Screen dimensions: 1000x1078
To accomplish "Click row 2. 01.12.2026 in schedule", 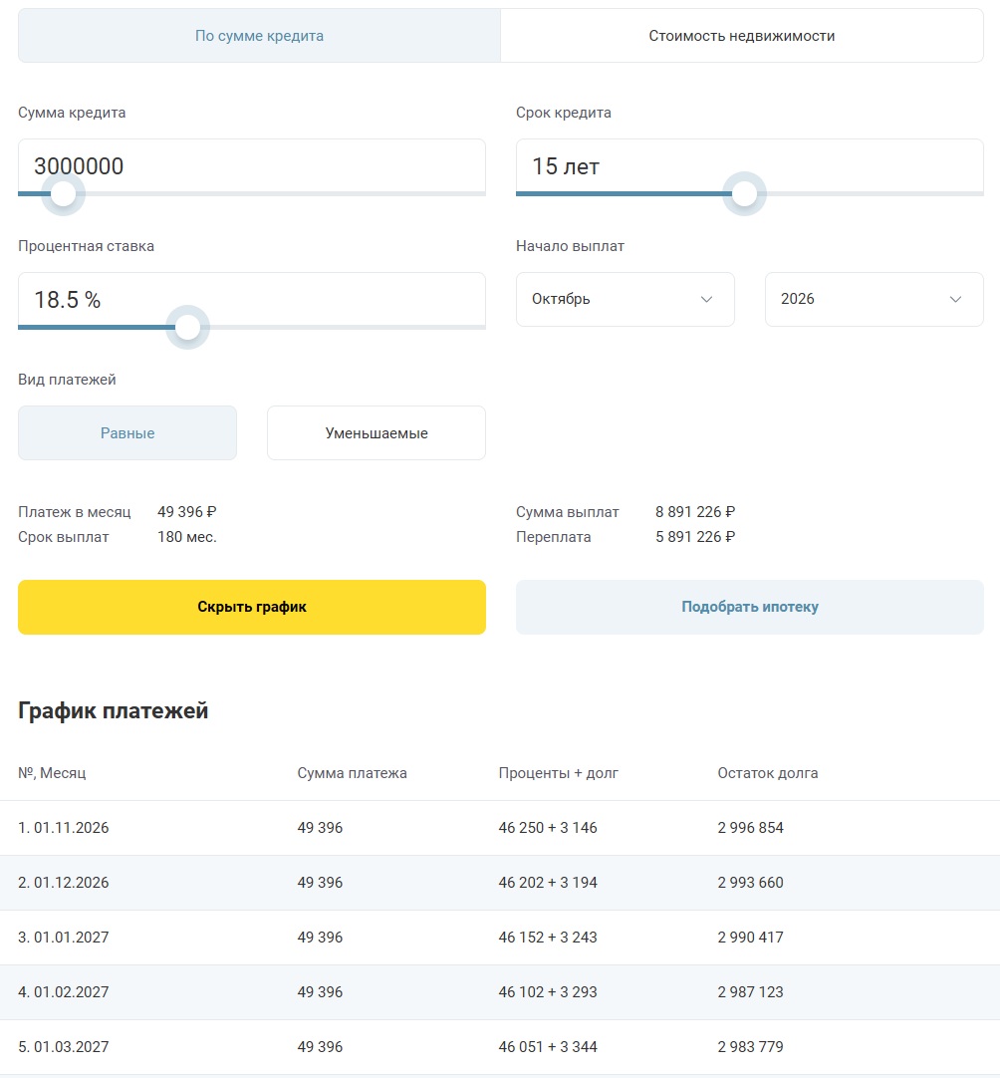I will coord(500,883).
